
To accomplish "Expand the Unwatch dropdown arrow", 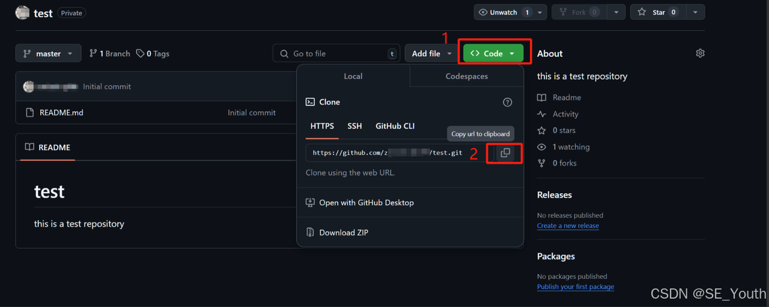I will pos(540,12).
